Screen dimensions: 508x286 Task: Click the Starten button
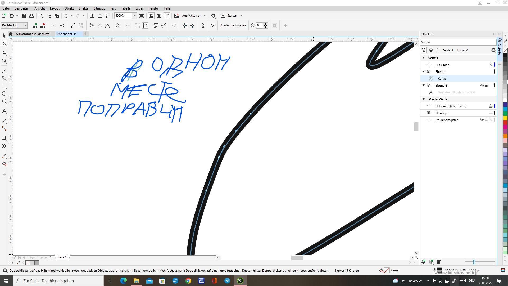pos(232,16)
